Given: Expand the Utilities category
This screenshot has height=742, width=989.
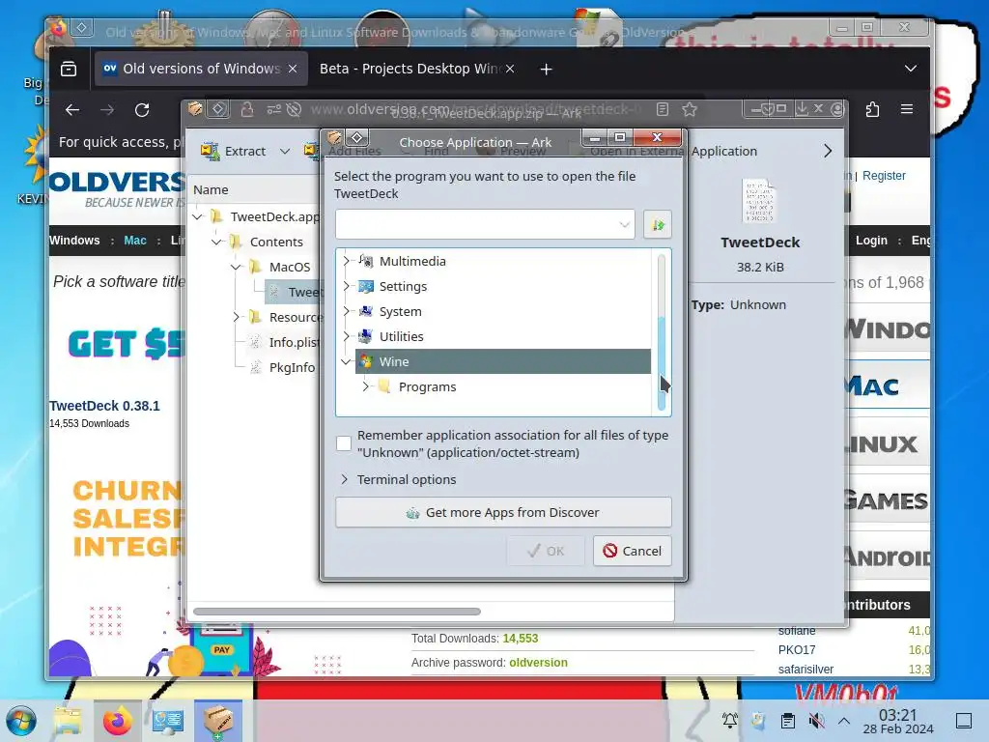Looking at the screenshot, I should tap(346, 336).
